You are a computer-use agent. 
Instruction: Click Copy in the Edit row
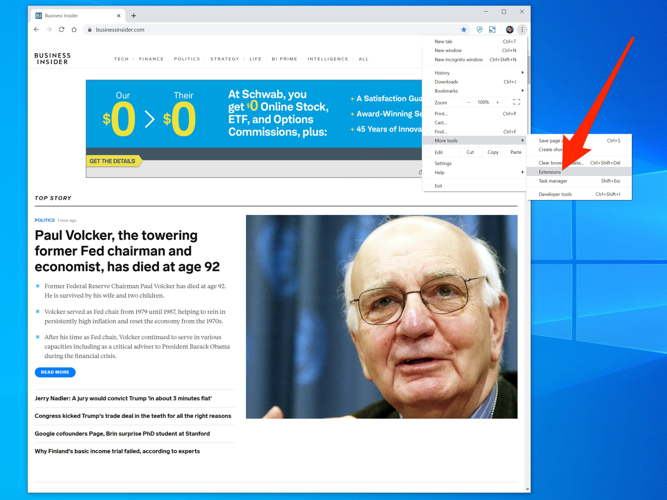tap(493, 152)
